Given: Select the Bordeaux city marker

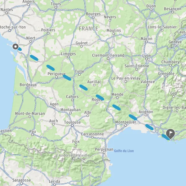Looking at the screenshot, I should [x=28, y=88].
